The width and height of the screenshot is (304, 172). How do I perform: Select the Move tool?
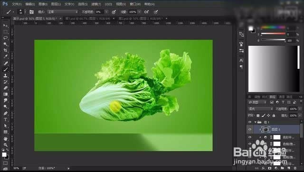[x=5, y=25]
